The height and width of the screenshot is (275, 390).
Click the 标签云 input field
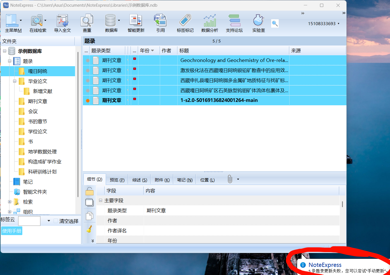point(29,221)
